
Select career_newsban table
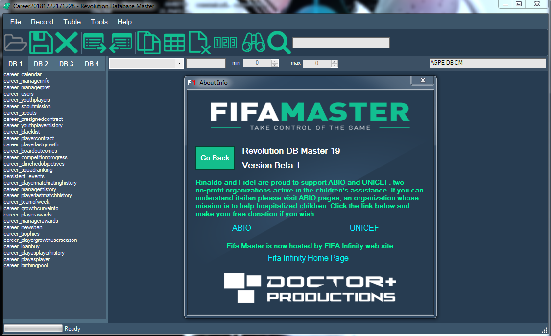click(x=23, y=227)
